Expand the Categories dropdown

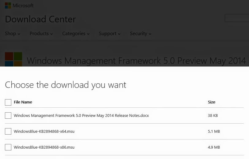(x=76, y=34)
